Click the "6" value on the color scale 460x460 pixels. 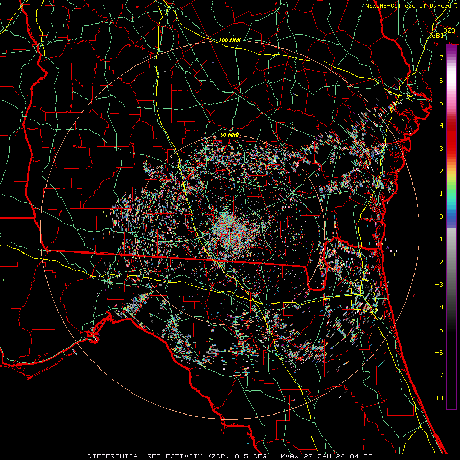pyautogui.click(x=441, y=80)
